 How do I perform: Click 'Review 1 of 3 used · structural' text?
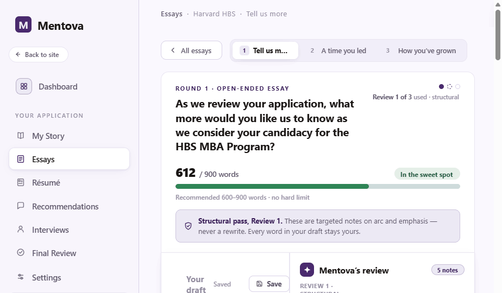point(416,97)
